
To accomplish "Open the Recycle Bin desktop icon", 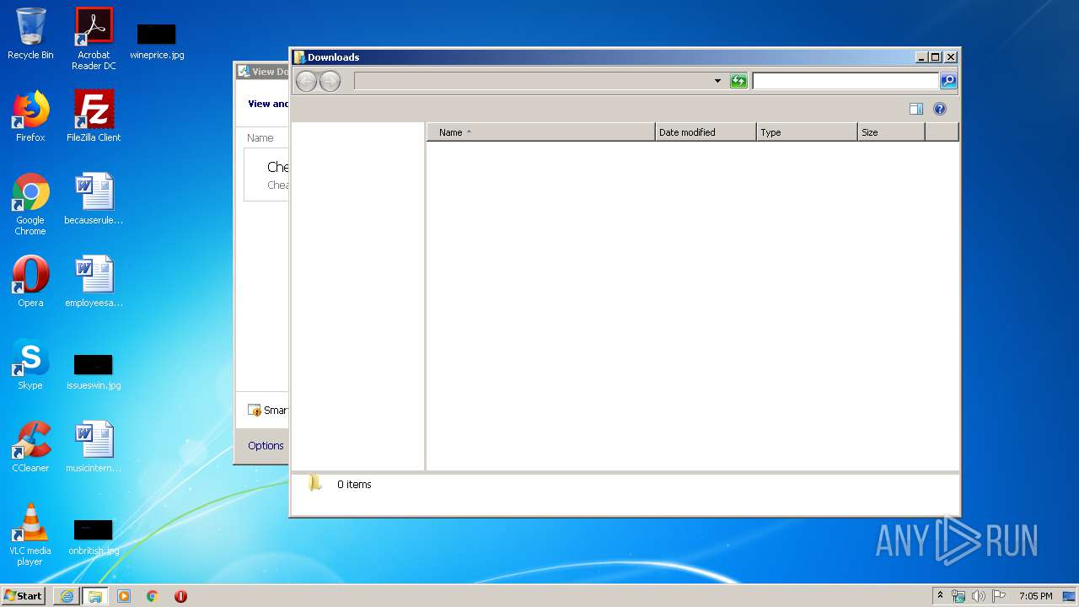I will (x=30, y=34).
